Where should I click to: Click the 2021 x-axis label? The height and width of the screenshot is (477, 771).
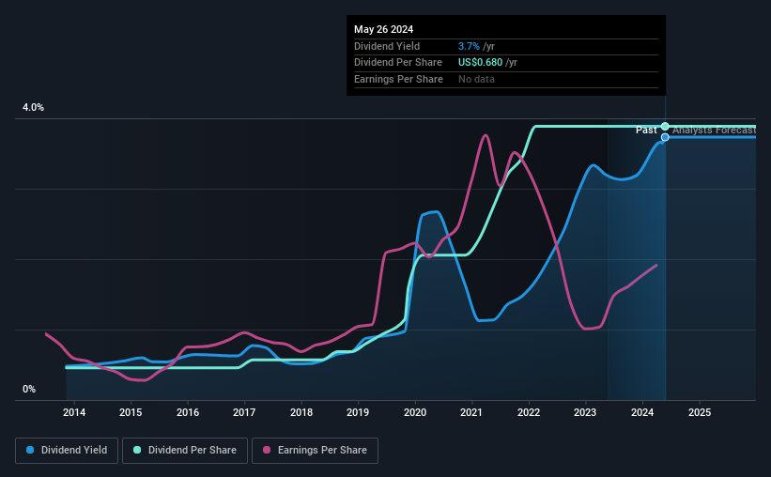tap(471, 412)
